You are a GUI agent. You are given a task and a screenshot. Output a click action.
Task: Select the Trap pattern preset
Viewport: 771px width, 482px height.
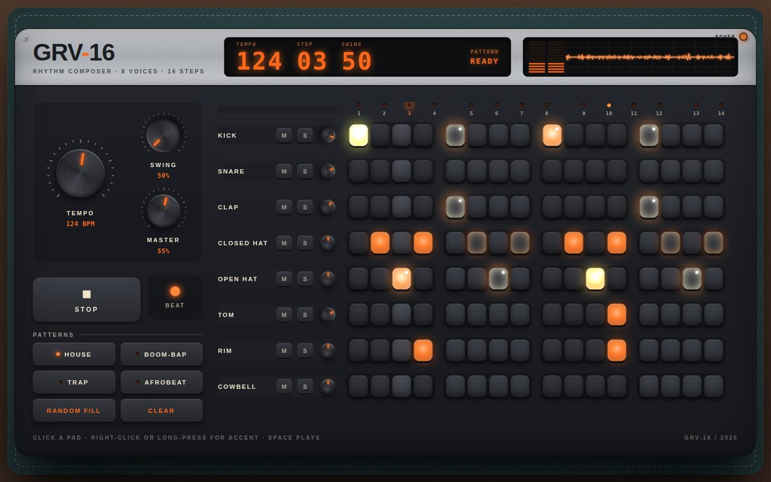pyautogui.click(x=75, y=382)
